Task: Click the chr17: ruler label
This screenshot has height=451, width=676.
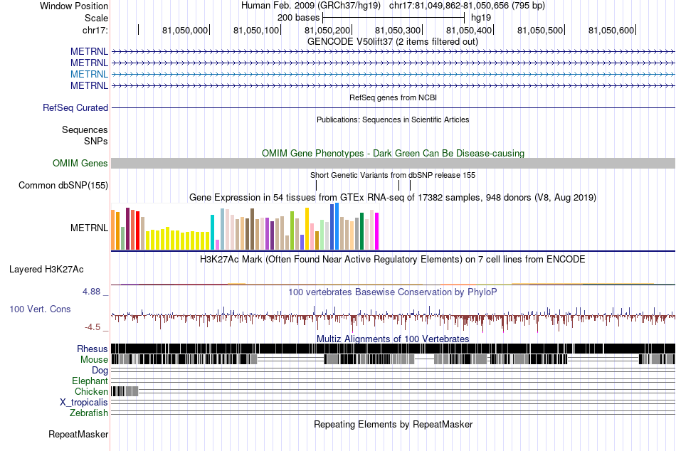Action: pos(95,30)
